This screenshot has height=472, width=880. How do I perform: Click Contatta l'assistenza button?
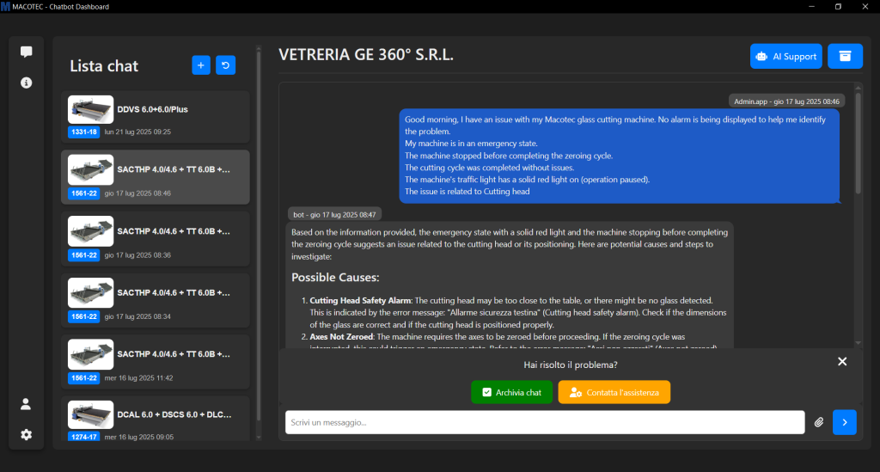point(614,392)
